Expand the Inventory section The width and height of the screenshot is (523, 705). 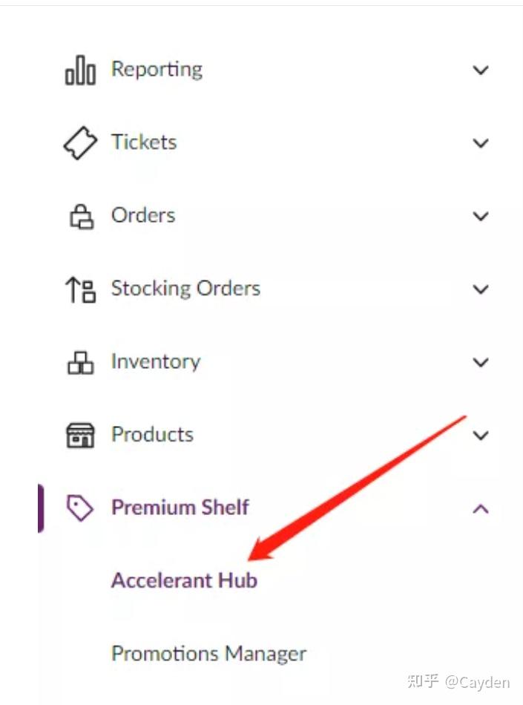(481, 362)
